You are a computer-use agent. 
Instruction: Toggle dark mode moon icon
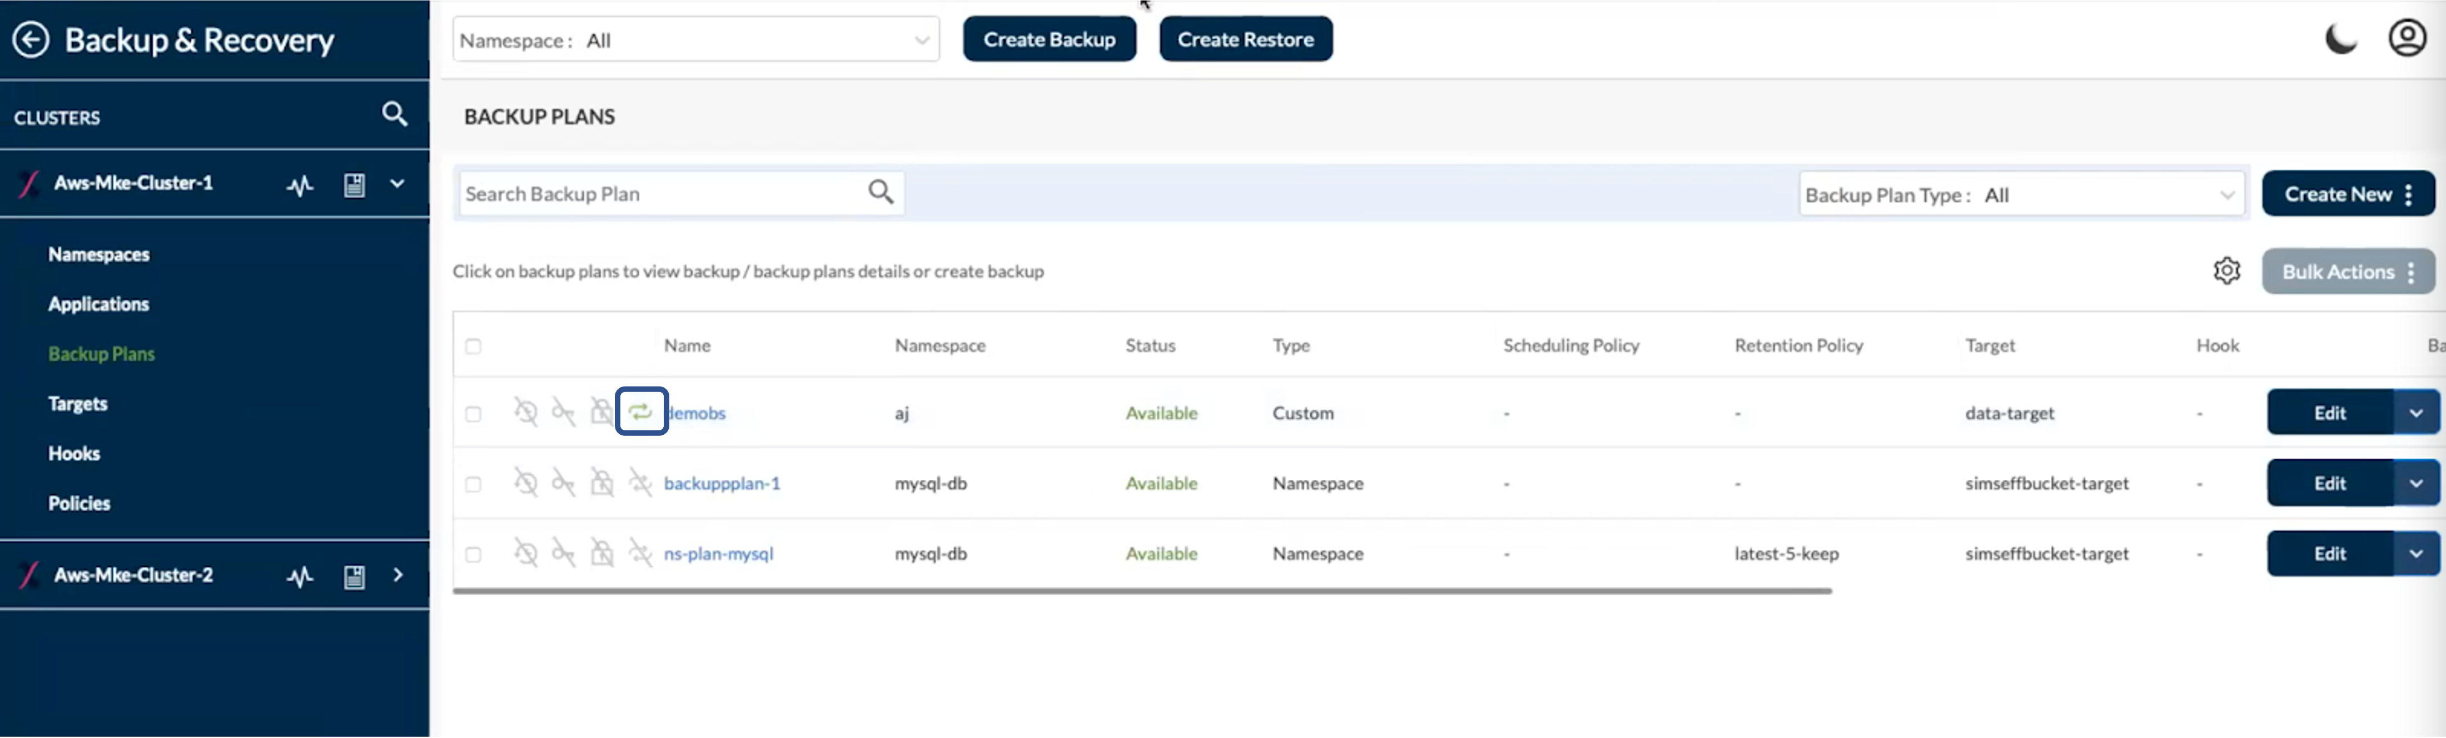tap(2340, 40)
